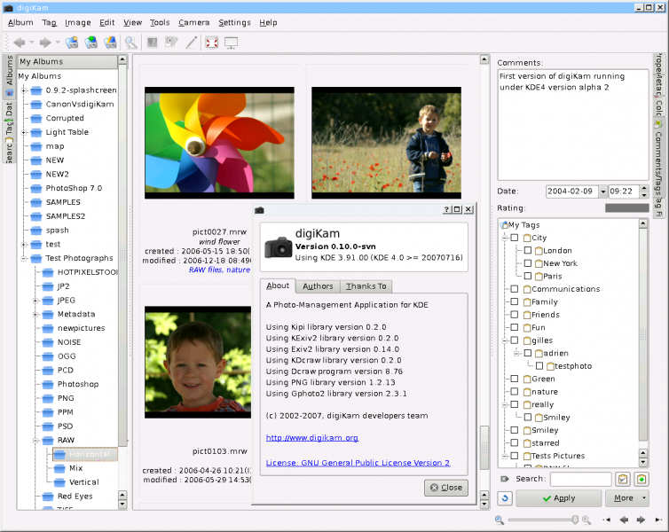Start the slideshow using the projector-screen icon

click(x=232, y=43)
